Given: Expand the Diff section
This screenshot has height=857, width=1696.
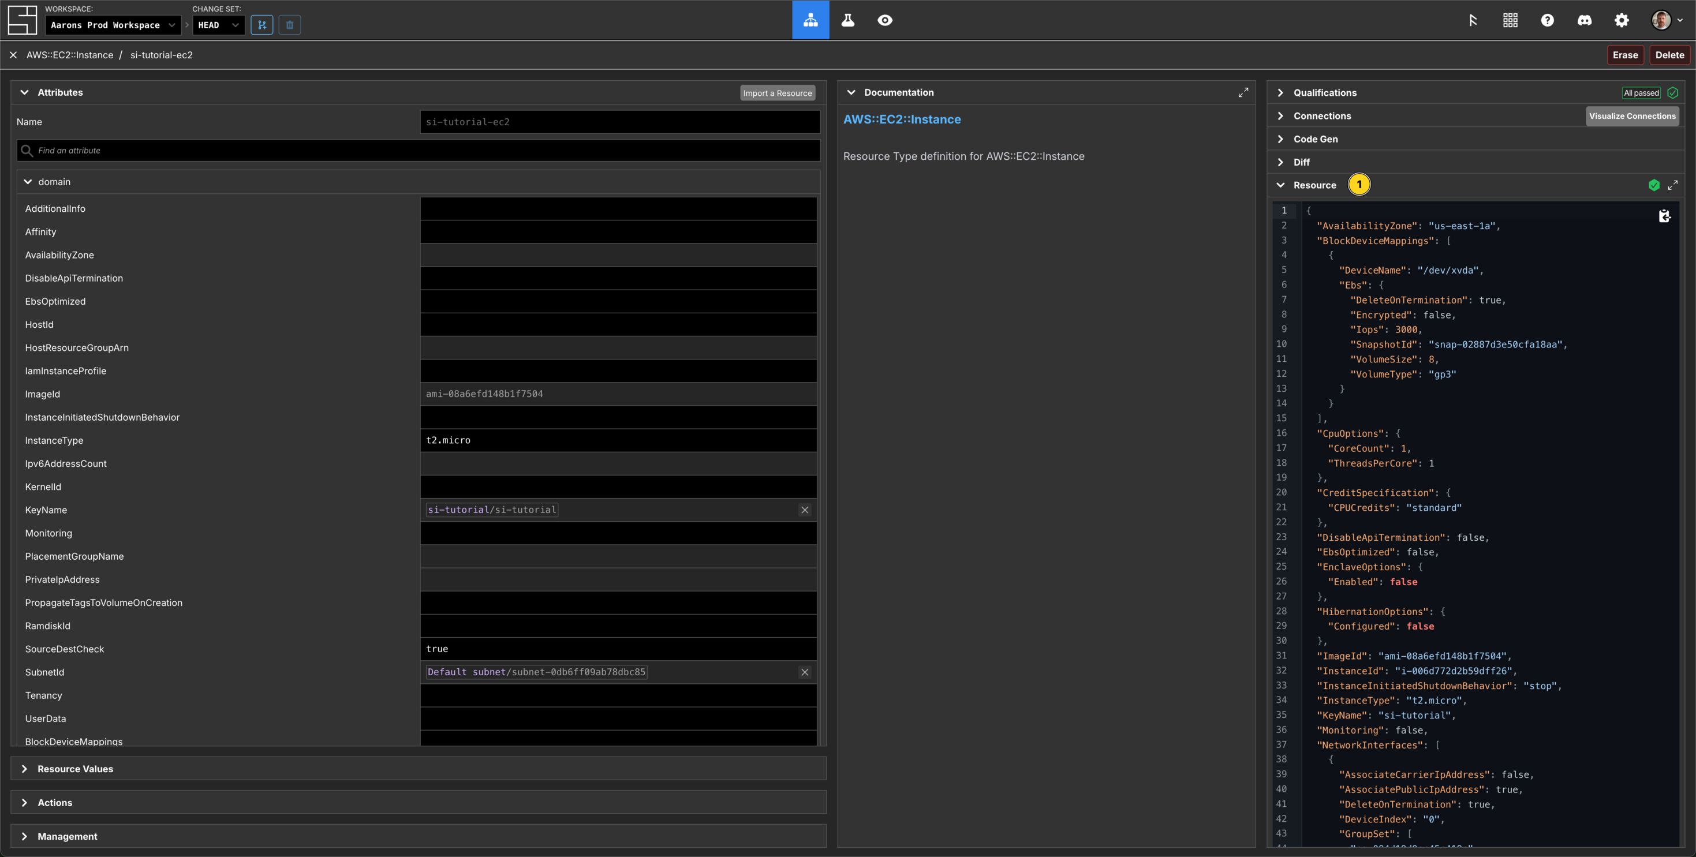Looking at the screenshot, I should tap(1280, 162).
